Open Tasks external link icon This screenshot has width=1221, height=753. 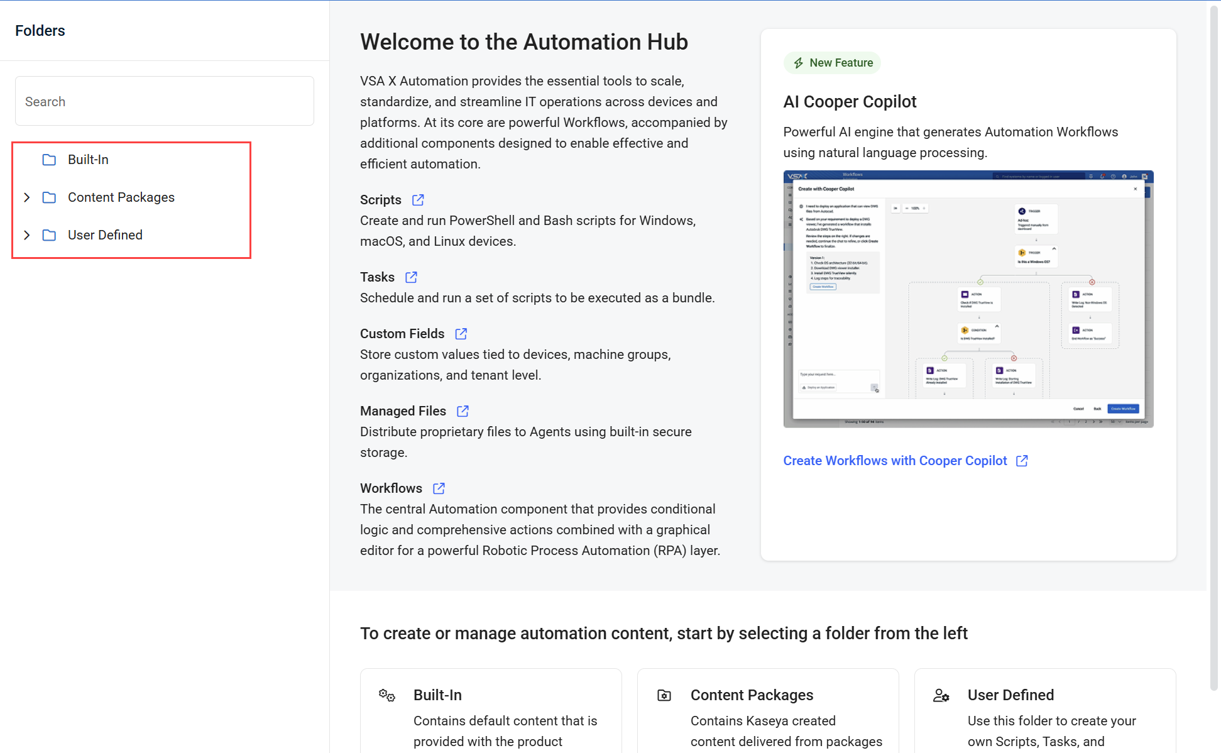pos(411,277)
